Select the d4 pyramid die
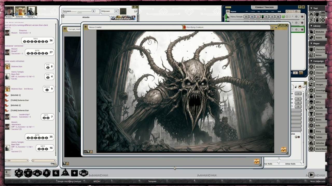 (65, 173)
